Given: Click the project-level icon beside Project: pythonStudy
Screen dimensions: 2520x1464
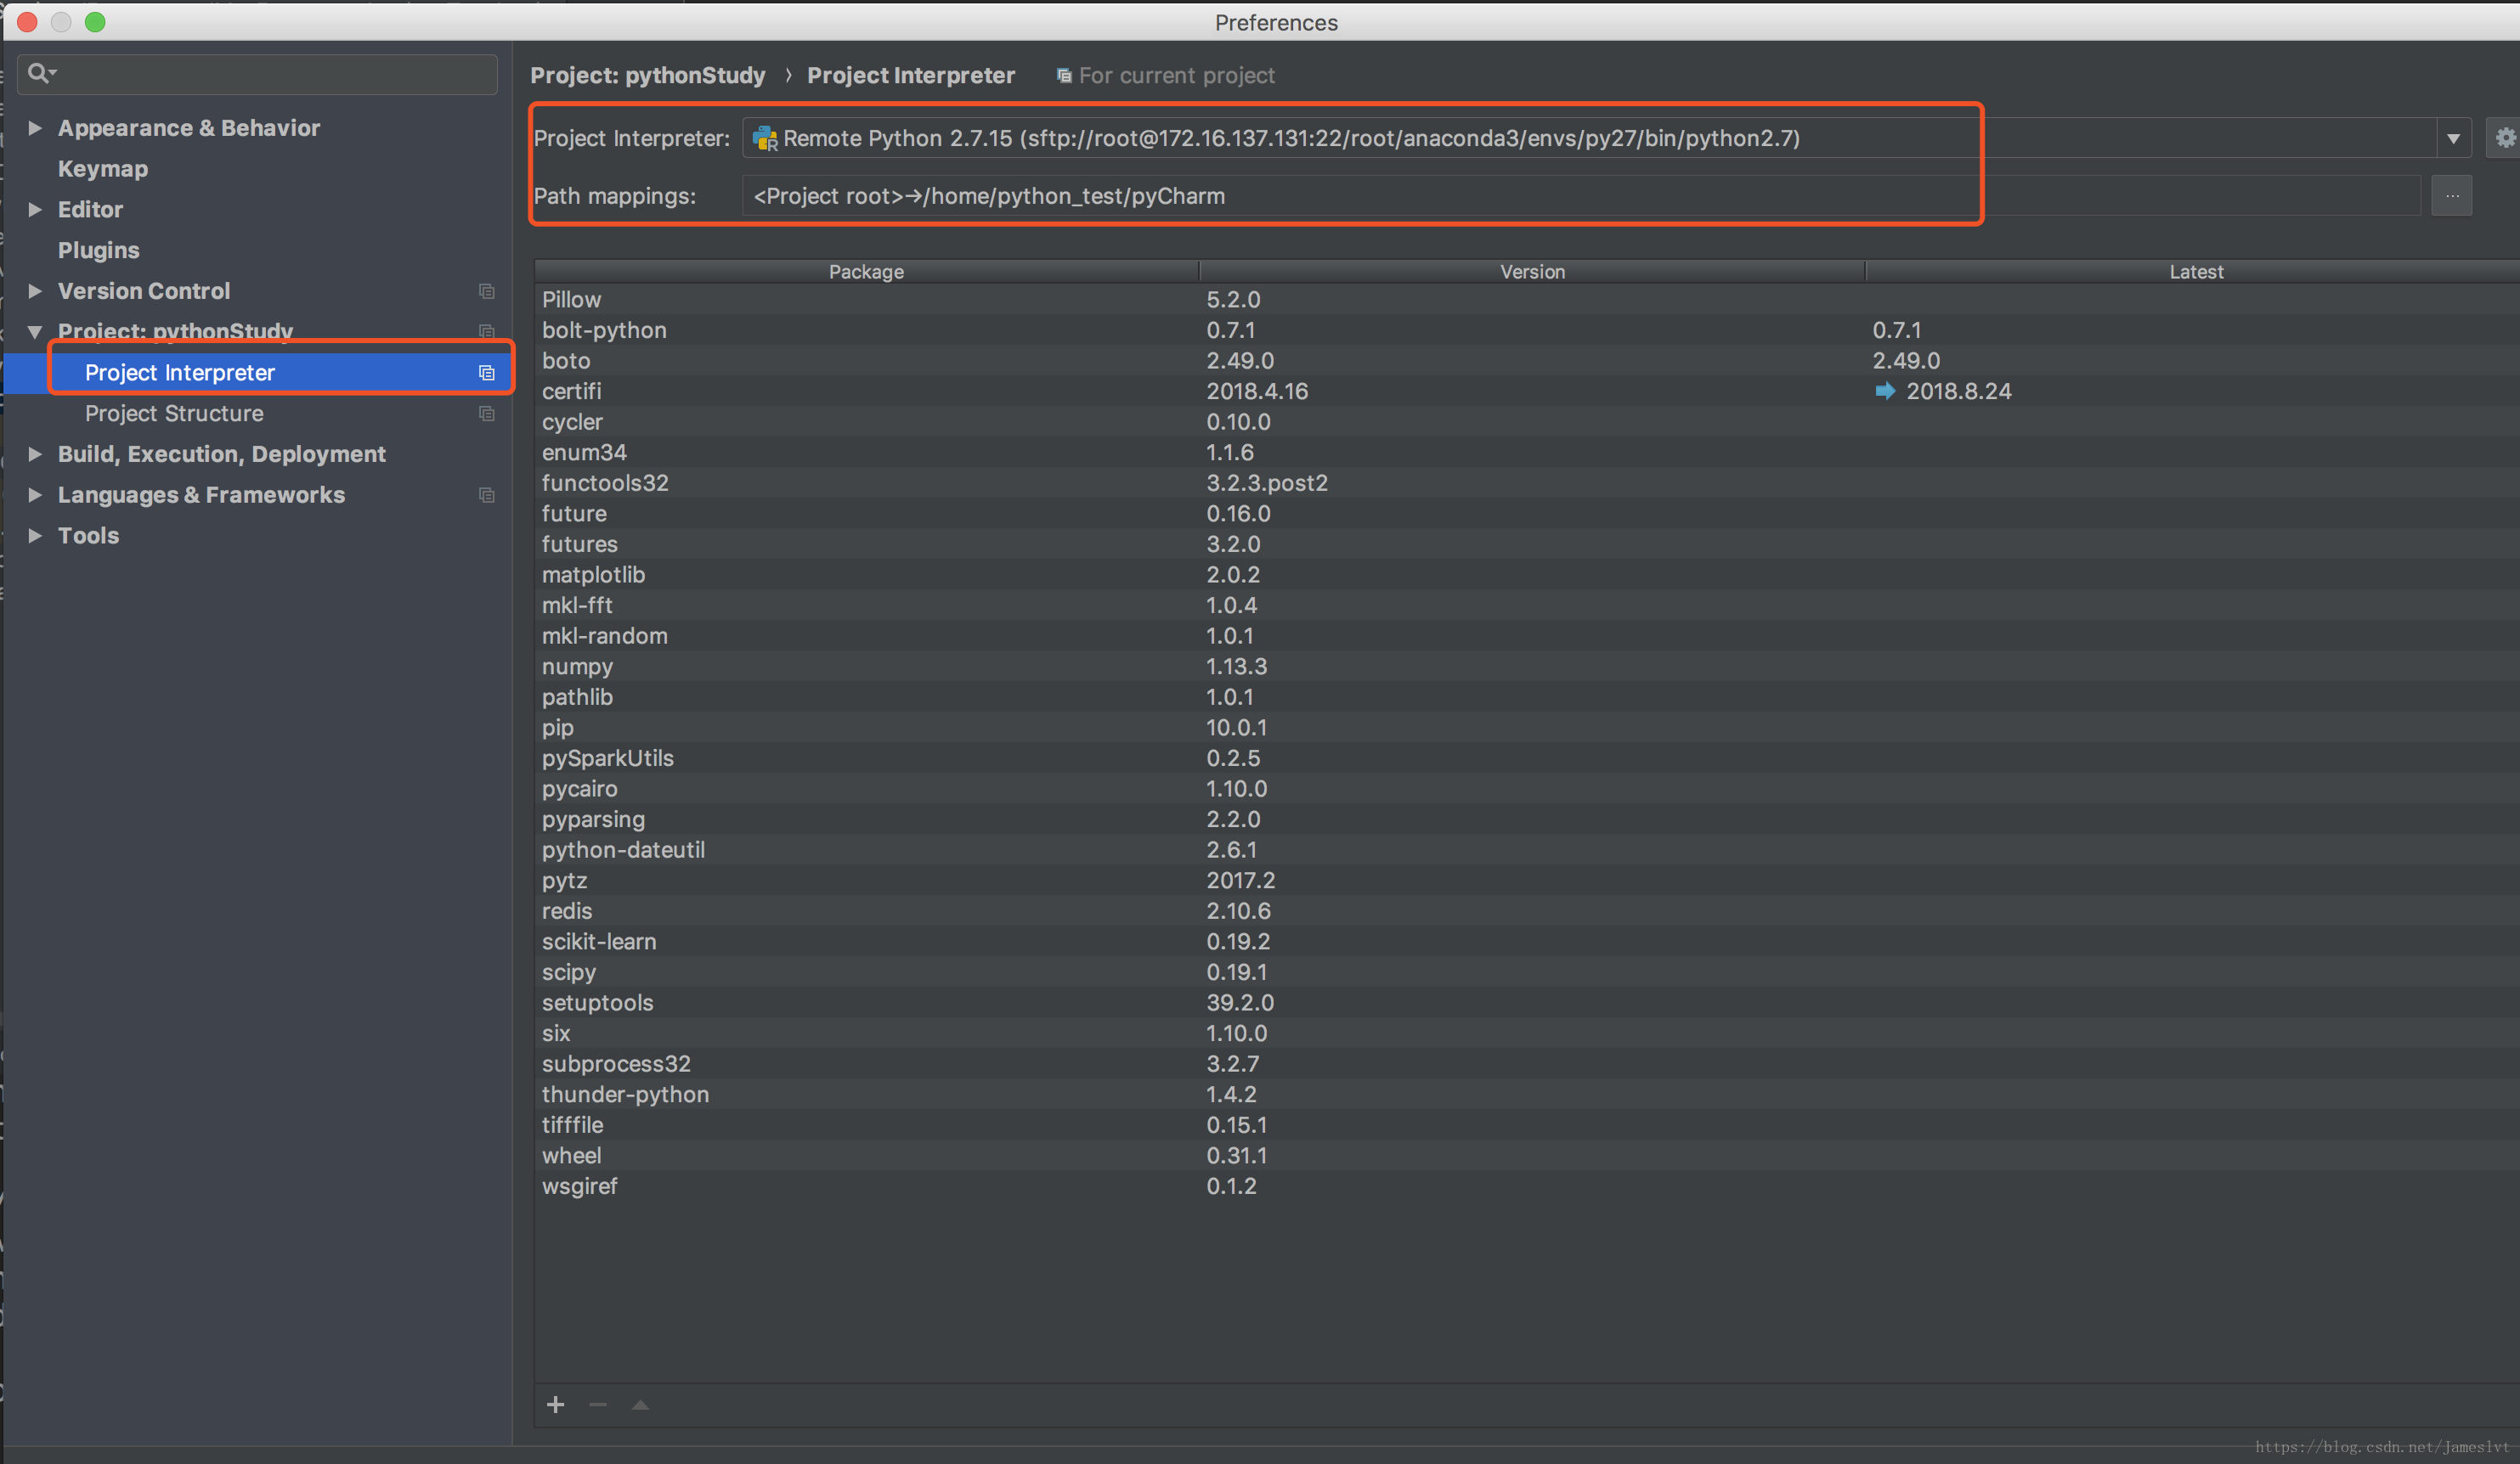Looking at the screenshot, I should 487,332.
